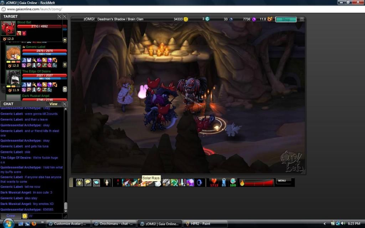Image resolution: width=365 pixels, height=228 pixels.
Task: Use the purple hexagon shield ring
Action: point(190,182)
